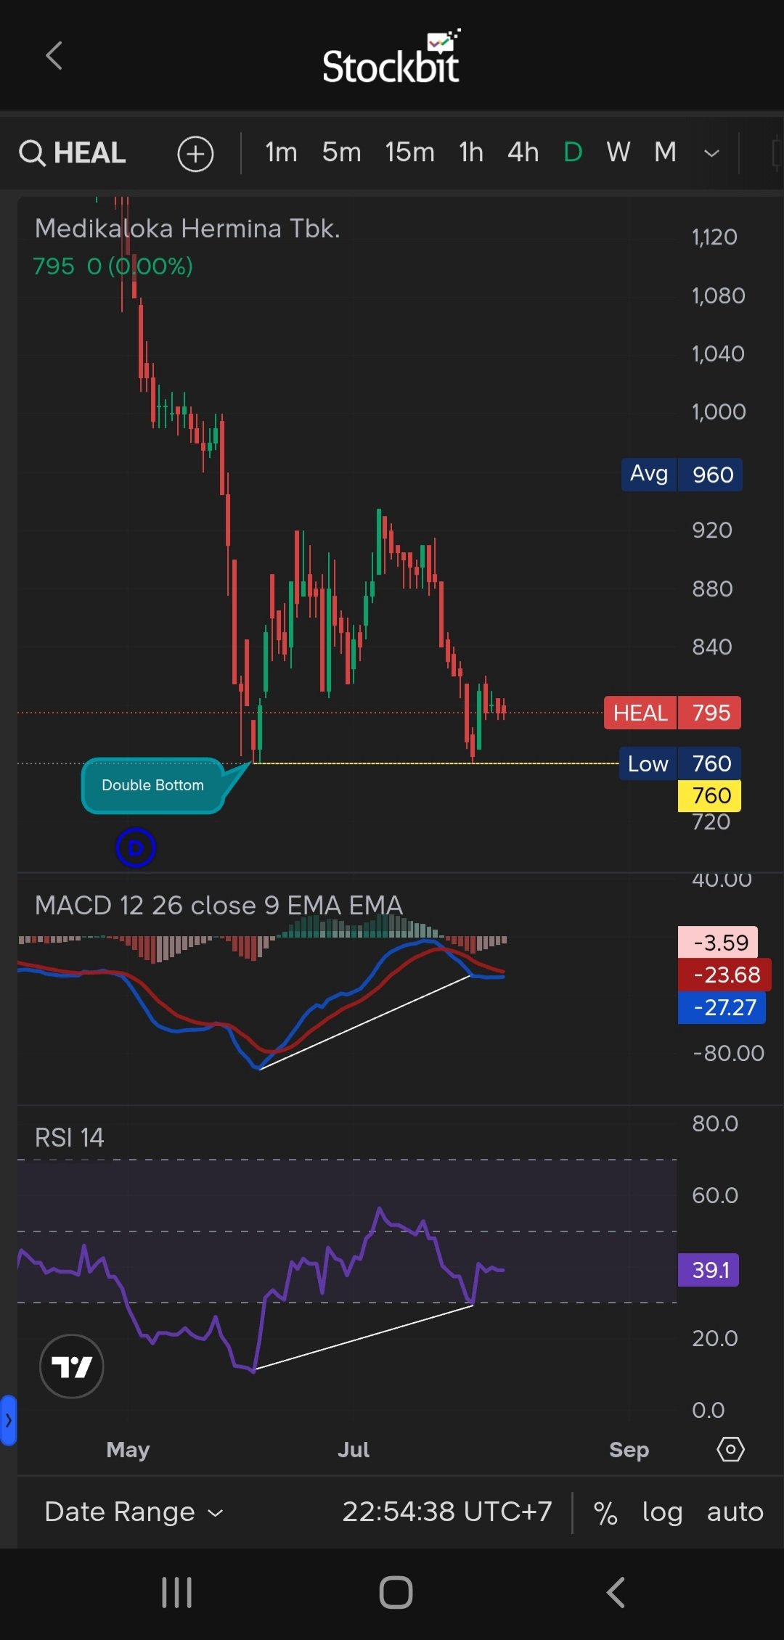The image size is (784, 1640).
Task: Click the yellow 760 price tag
Action: [709, 795]
